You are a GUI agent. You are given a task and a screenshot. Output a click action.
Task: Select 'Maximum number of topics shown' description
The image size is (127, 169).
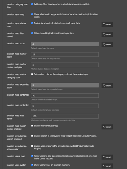pos(53,120)
